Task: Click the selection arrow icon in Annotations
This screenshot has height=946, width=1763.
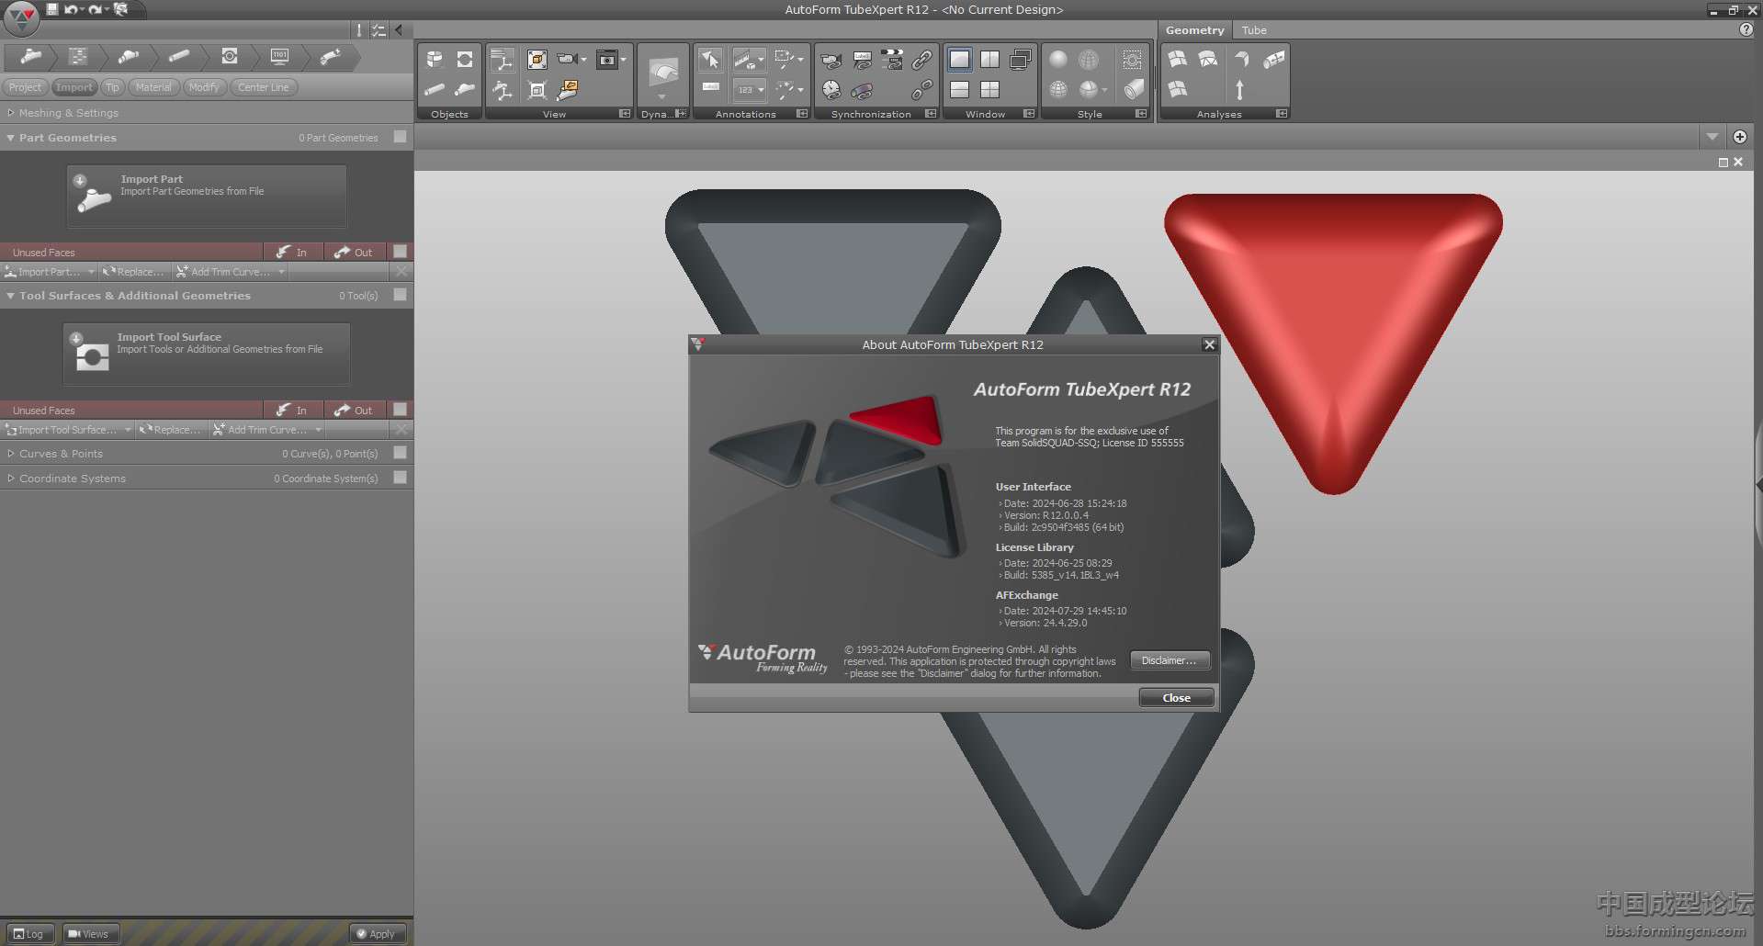Action: pos(710,61)
